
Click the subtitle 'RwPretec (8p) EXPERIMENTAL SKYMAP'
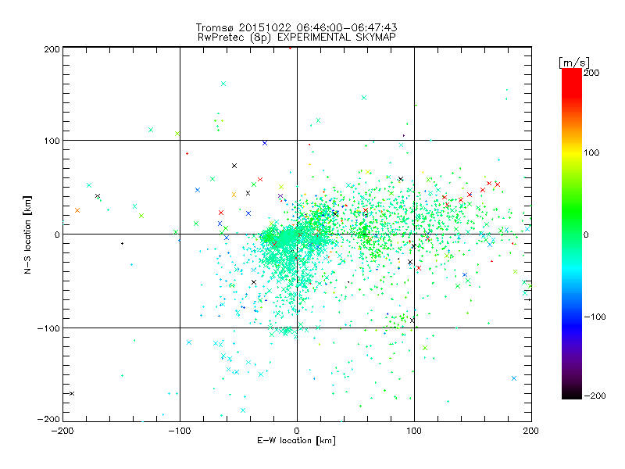click(x=297, y=37)
